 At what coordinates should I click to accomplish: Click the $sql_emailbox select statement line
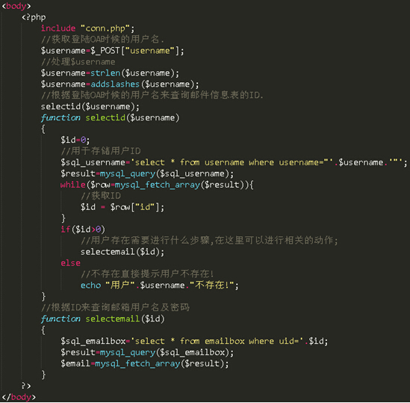point(194,341)
